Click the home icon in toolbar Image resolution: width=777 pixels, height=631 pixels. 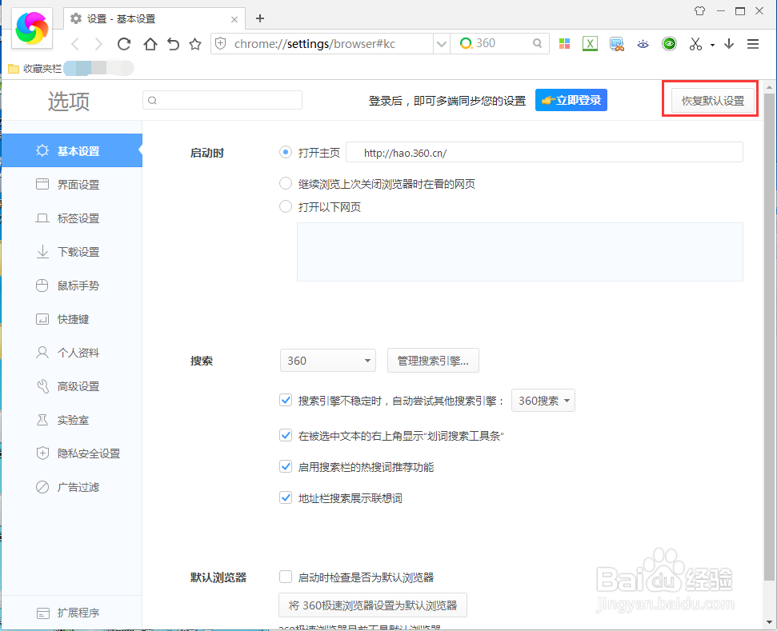[x=150, y=44]
